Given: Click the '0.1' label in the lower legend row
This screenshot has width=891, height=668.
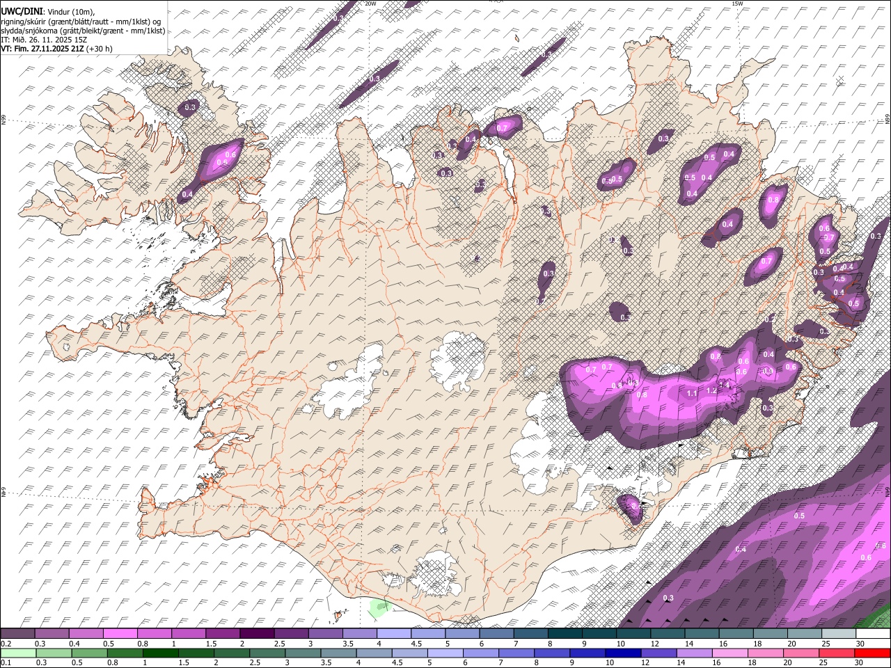Looking at the screenshot, I should [6, 663].
